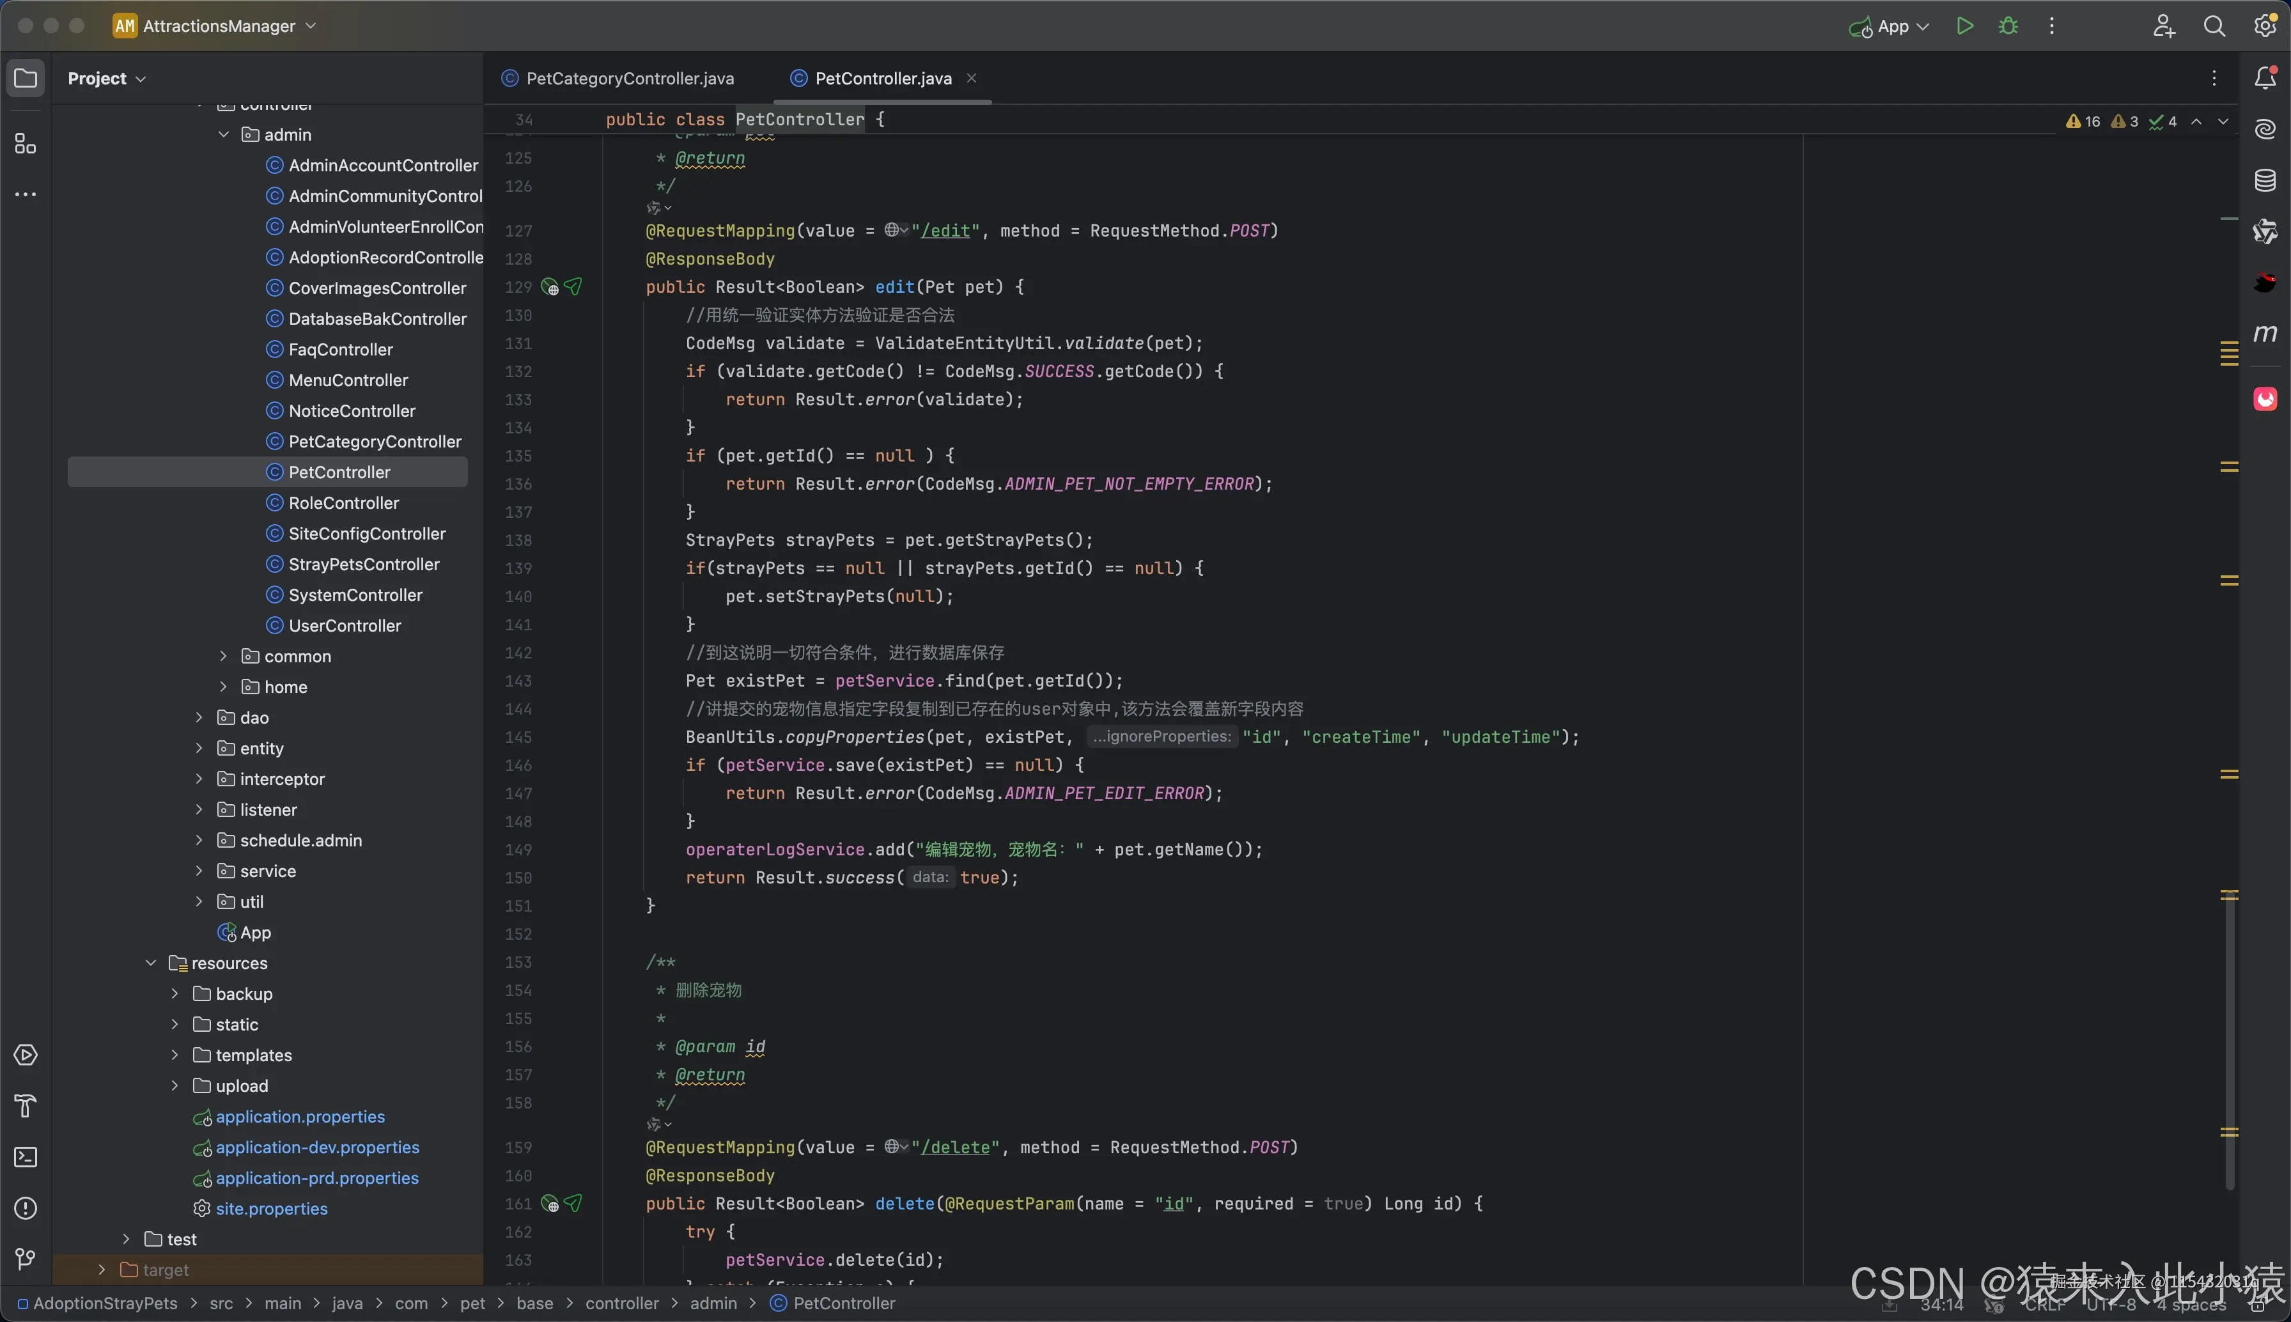
Task: Click the /delete request mapping URL link
Action: pos(955,1147)
